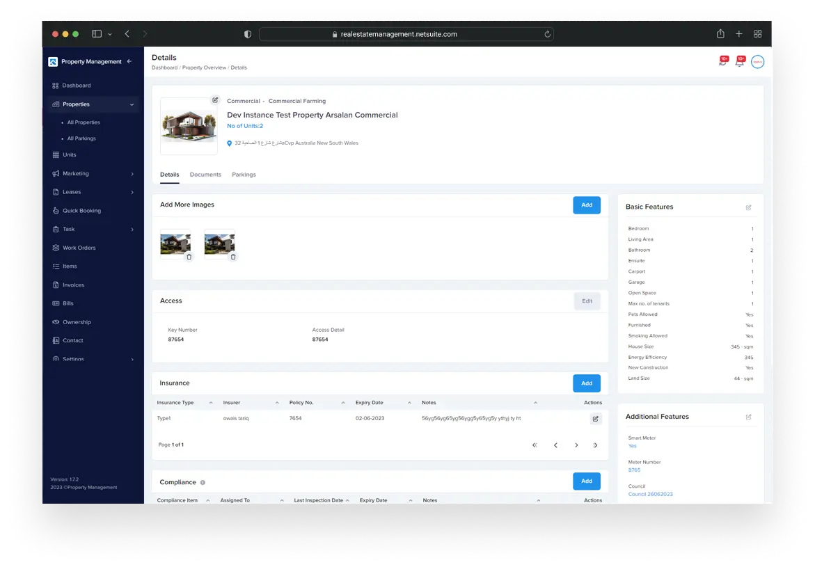Open Ownership in the sidebar
This screenshot has width=815, height=567.
tap(77, 322)
